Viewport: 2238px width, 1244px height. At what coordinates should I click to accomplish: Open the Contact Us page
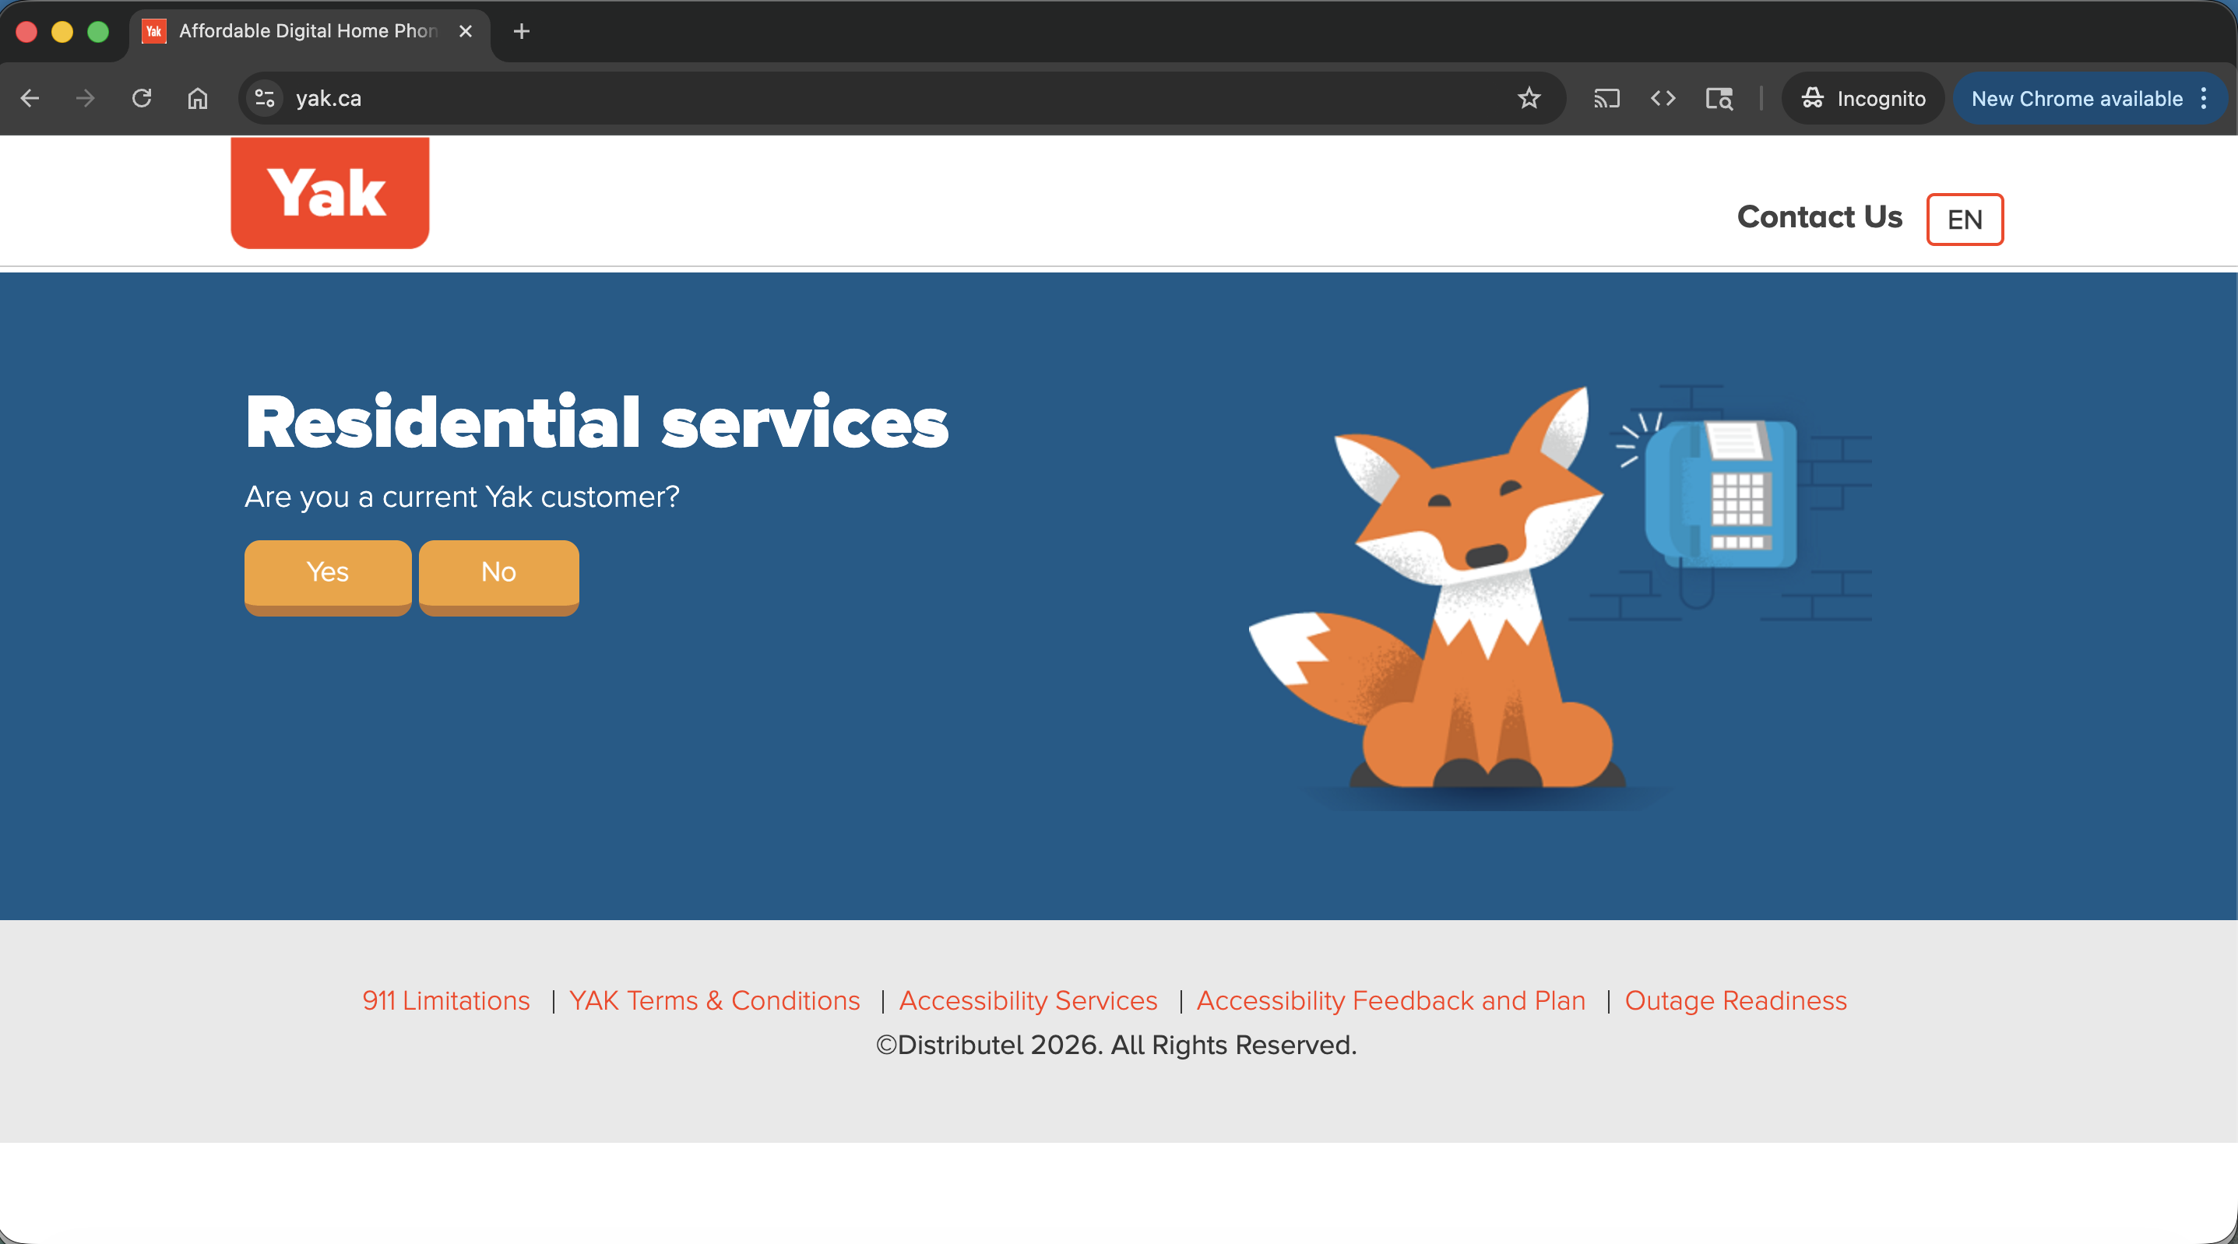[1819, 216]
